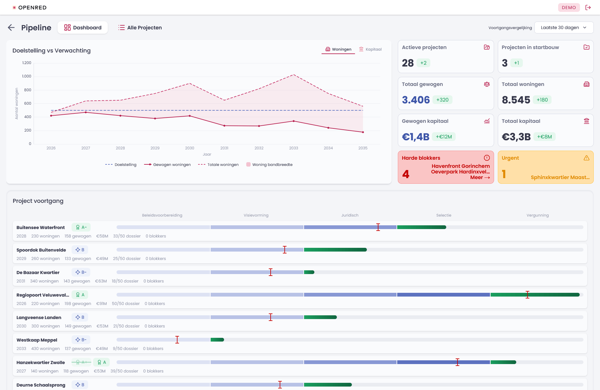Switch to the Alle Projecten tab
The image size is (600, 390).
140,27
